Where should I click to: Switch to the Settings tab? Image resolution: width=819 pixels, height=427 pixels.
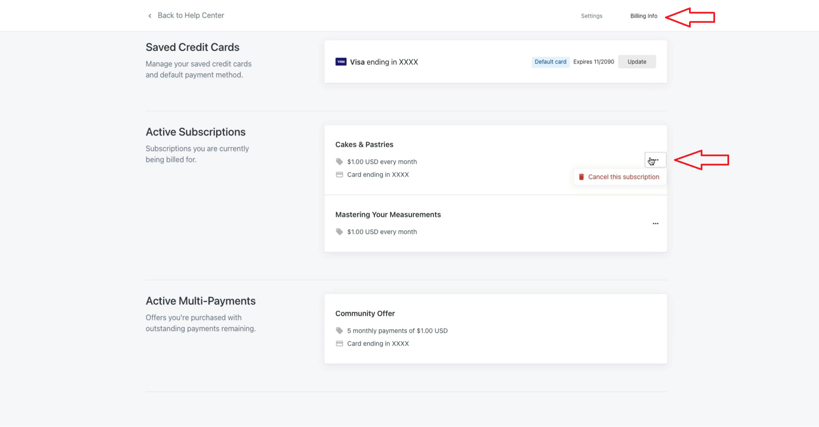tap(591, 16)
